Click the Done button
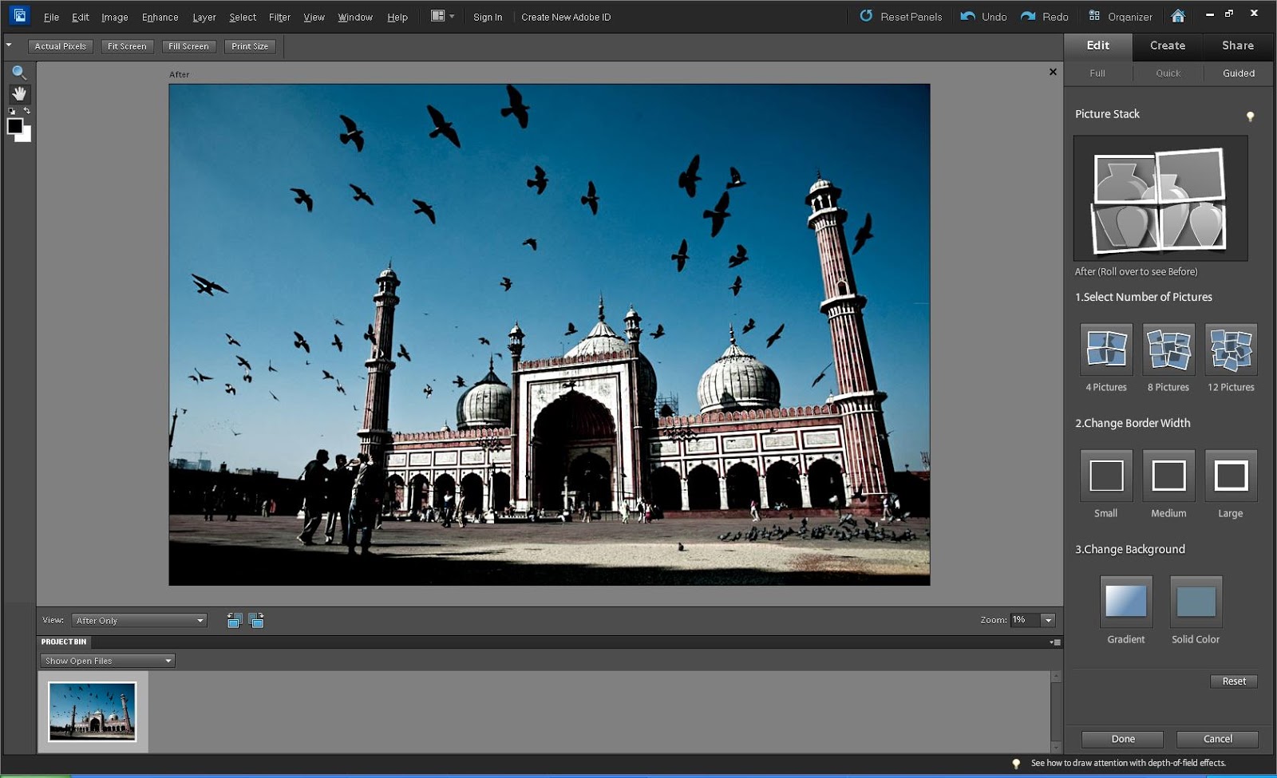1277x778 pixels. click(x=1121, y=739)
